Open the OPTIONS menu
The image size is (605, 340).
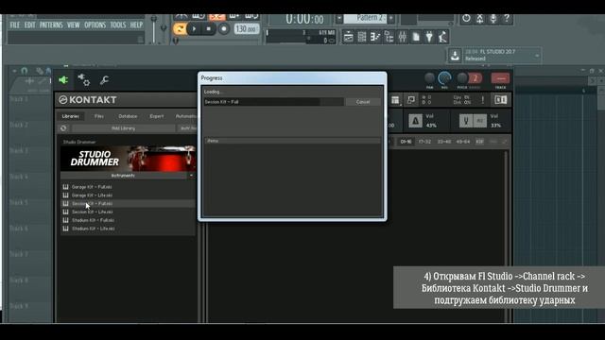click(x=95, y=25)
